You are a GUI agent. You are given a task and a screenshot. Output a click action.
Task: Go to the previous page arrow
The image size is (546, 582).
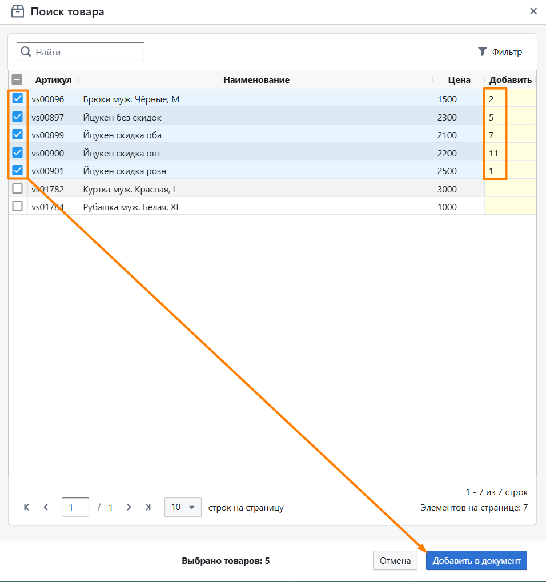pos(46,507)
